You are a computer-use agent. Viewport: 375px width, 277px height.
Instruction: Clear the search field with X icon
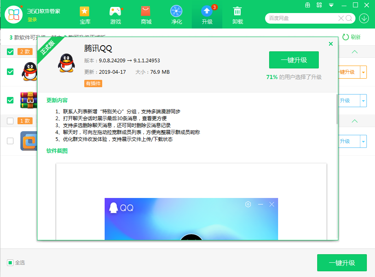(341, 18)
